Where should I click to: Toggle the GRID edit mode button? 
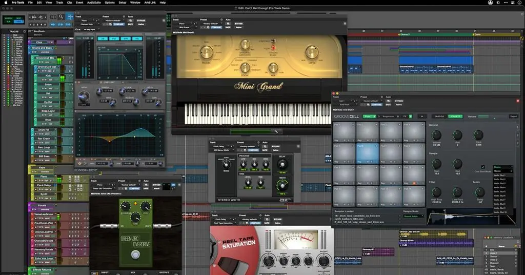pyautogui.click(x=18, y=22)
